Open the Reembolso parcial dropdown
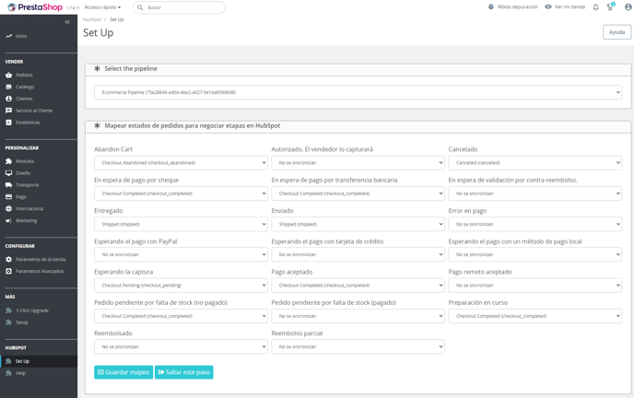The height and width of the screenshot is (398, 634). coord(358,346)
